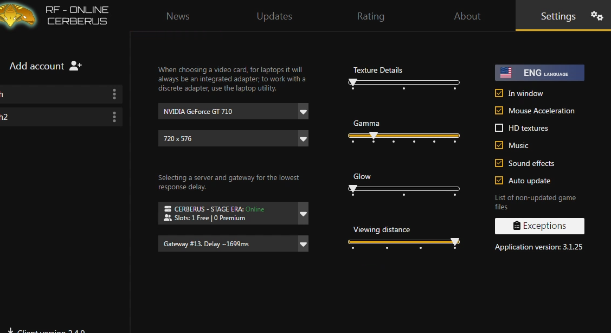Open the 720 x 576 resolution dropdown
The image size is (611, 333).
tap(303, 139)
